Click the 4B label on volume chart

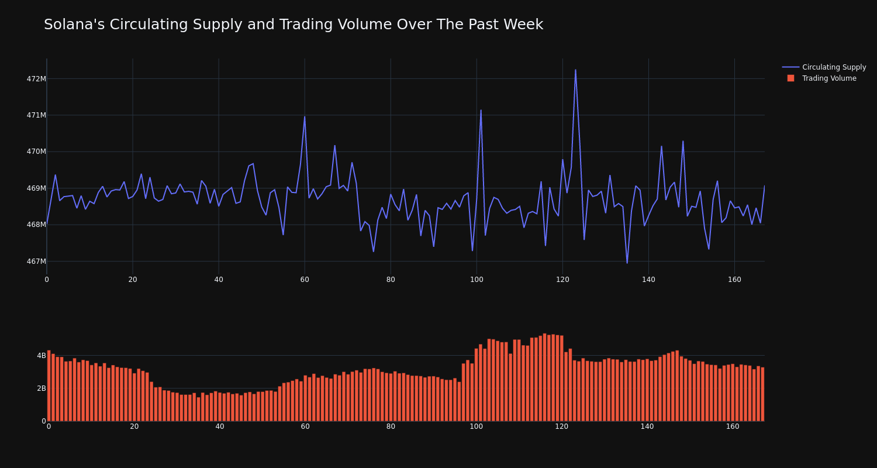(x=42, y=356)
